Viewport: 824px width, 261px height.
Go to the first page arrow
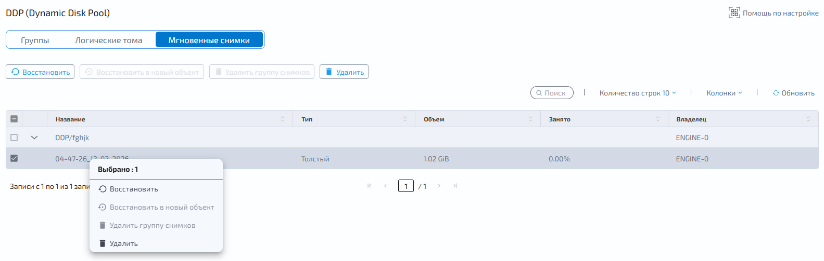(x=369, y=186)
